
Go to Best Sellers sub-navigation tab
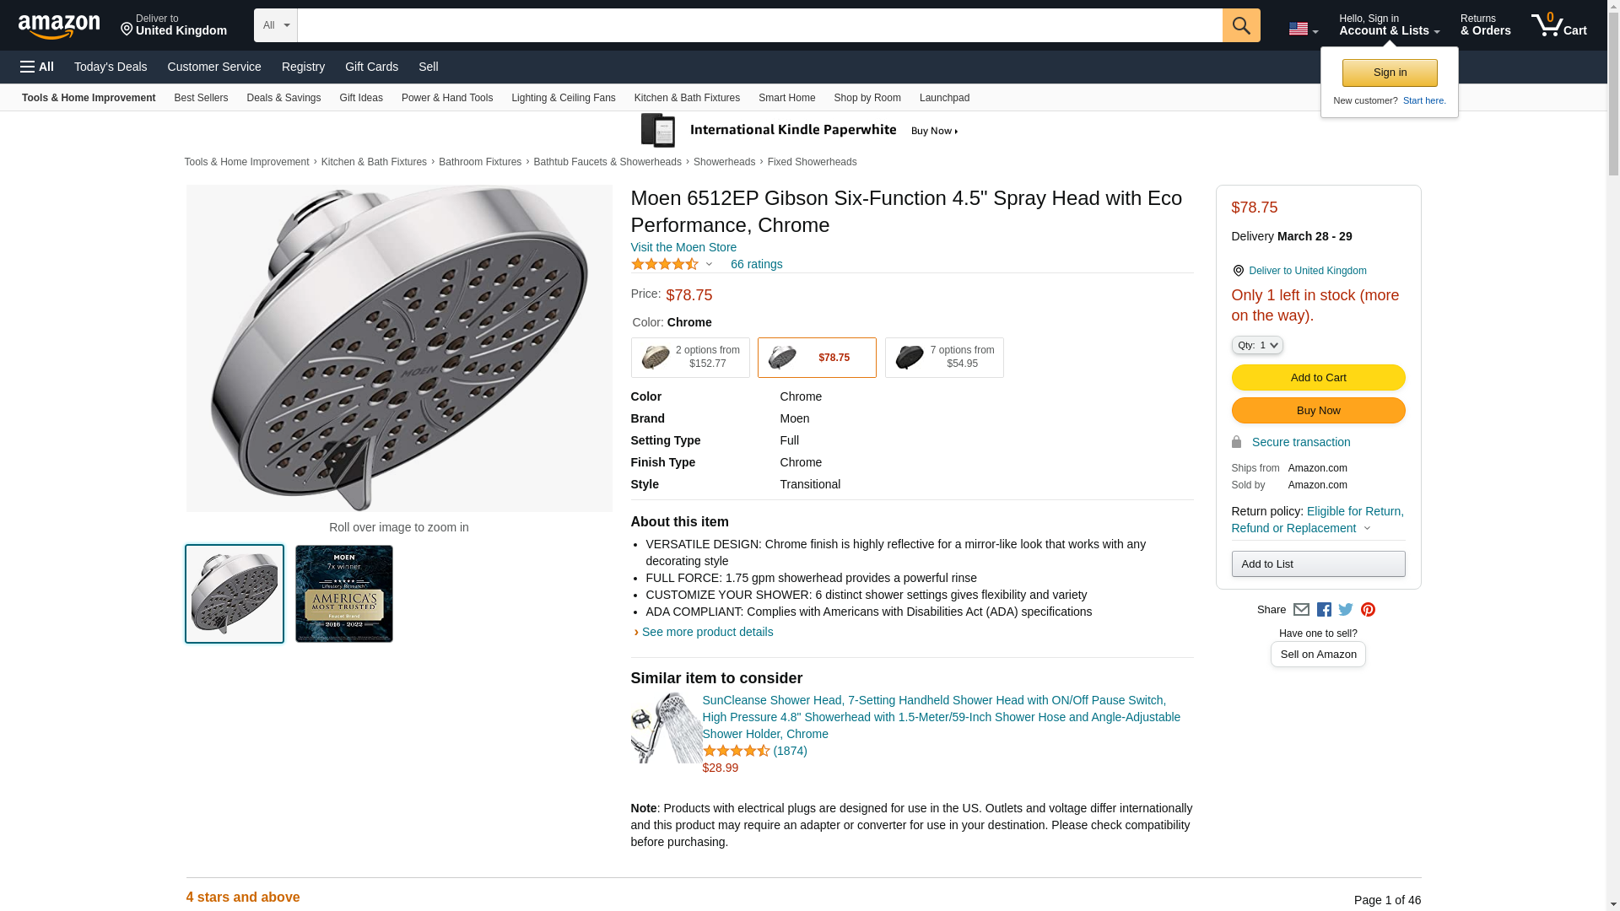(201, 98)
